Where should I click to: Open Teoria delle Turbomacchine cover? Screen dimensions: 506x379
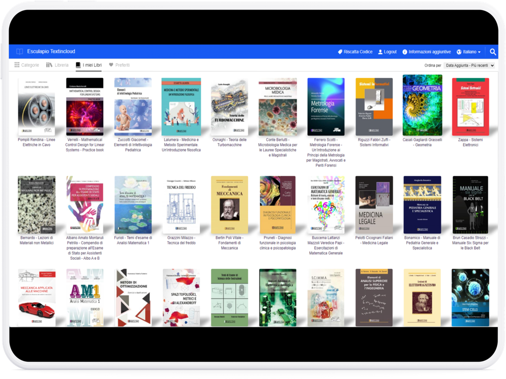coord(229,107)
